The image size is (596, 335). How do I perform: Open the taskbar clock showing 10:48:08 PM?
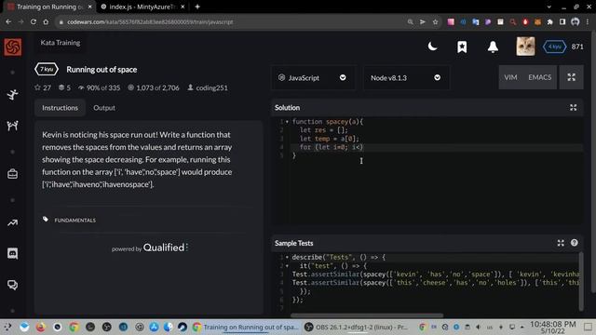(x=552, y=327)
